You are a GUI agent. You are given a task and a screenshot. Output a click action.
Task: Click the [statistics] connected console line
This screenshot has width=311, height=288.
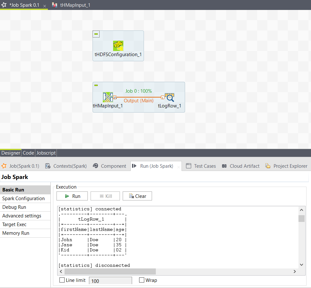(90, 209)
